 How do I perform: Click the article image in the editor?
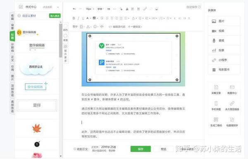[134, 59]
